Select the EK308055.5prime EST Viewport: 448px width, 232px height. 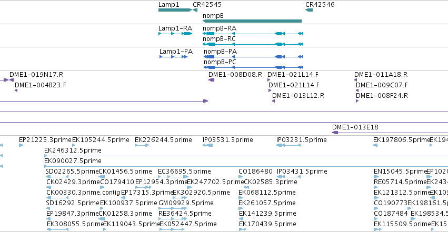click(58, 229)
